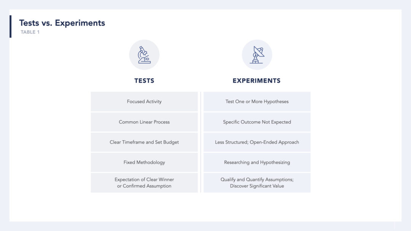
Task: Select the EXPERIMENTS column heading
Action: tap(256, 81)
